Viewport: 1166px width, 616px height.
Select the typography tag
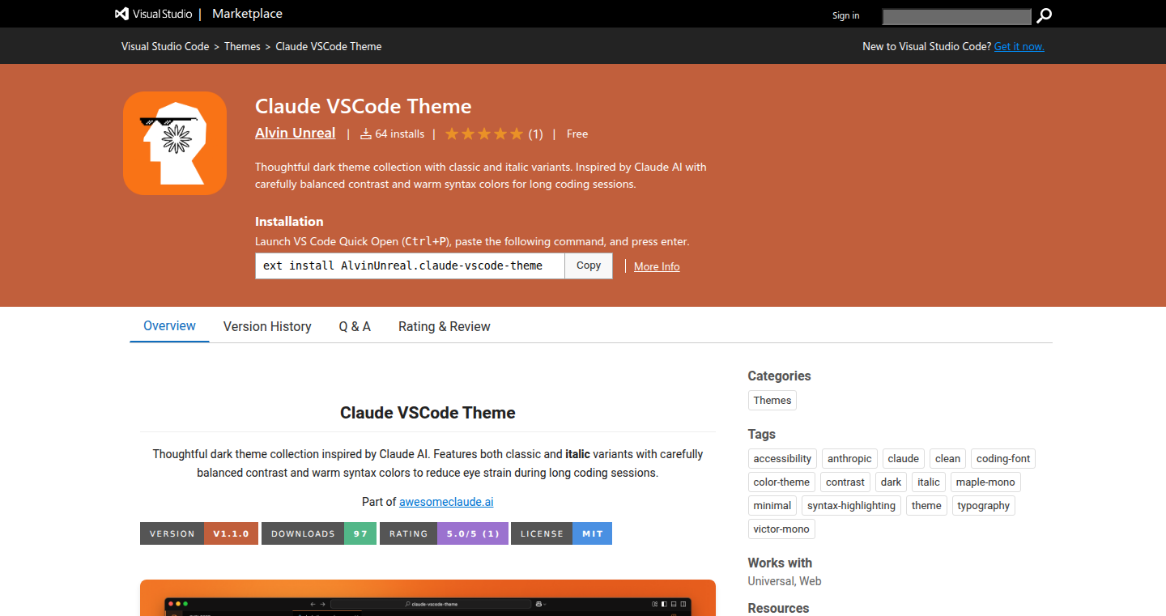point(983,505)
